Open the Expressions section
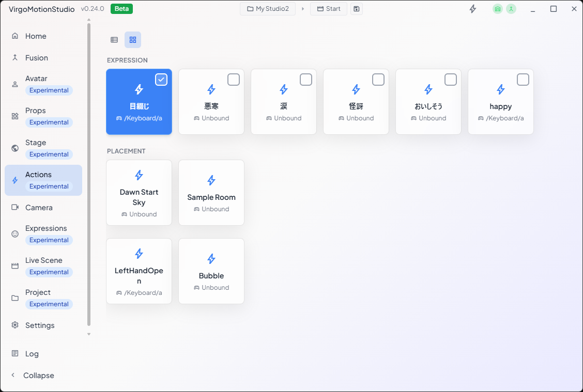The image size is (583, 392). [43, 234]
